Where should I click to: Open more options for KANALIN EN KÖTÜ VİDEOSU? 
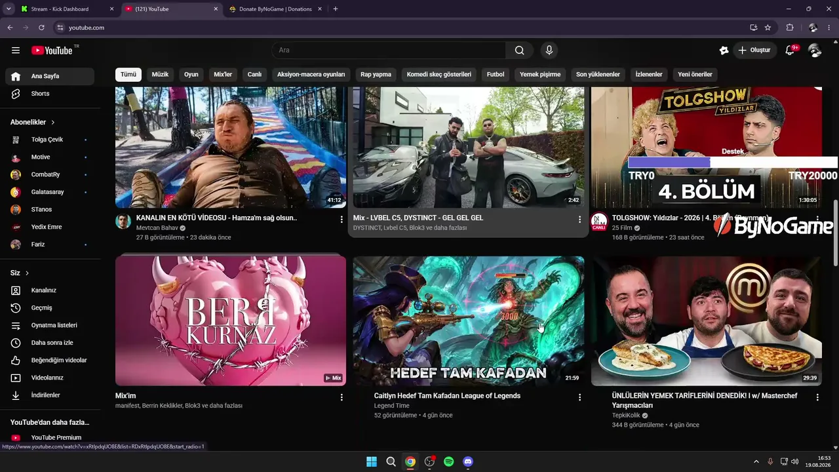point(341,220)
